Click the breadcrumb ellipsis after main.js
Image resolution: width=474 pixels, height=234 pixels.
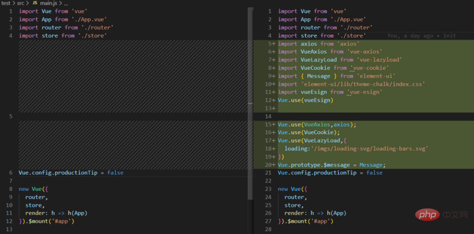[66, 4]
